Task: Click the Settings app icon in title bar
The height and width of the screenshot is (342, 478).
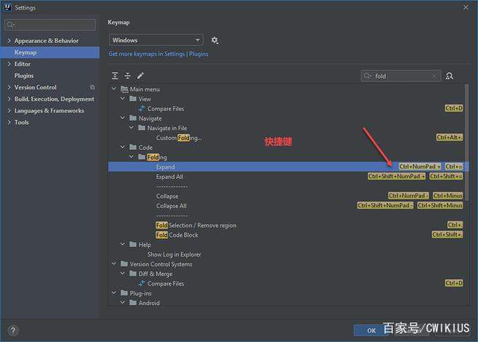Action: [x=7, y=7]
